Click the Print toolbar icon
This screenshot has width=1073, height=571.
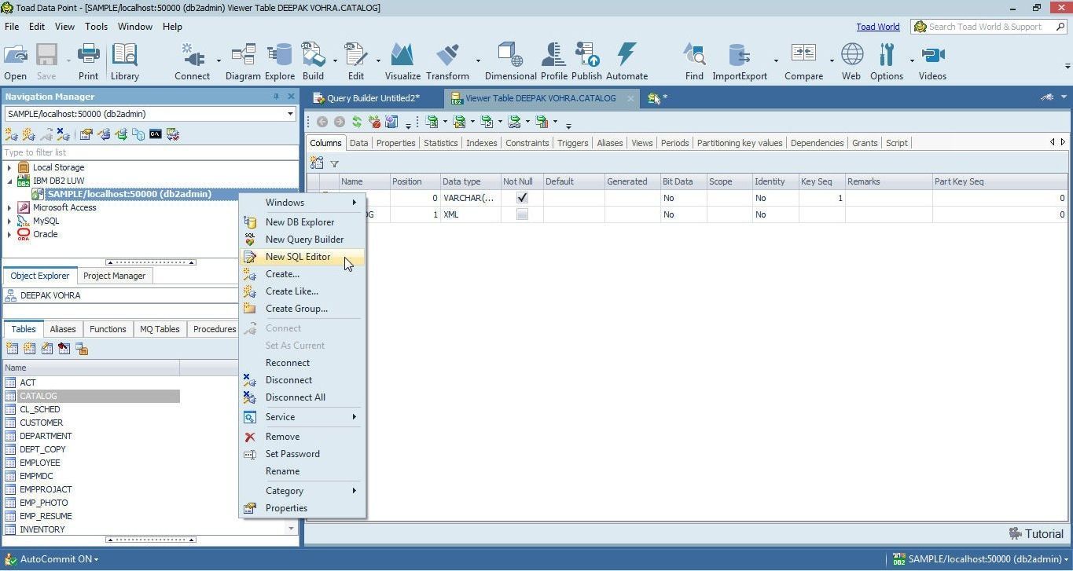[88, 62]
